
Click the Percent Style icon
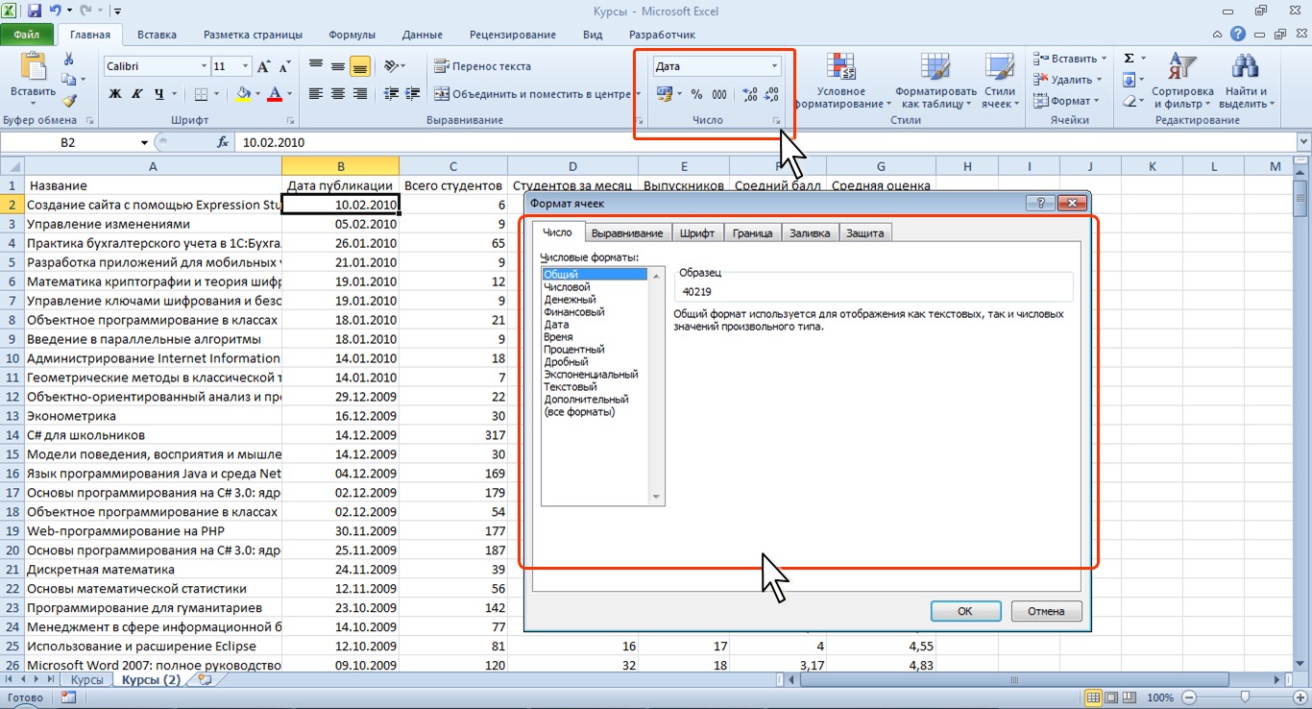point(696,94)
